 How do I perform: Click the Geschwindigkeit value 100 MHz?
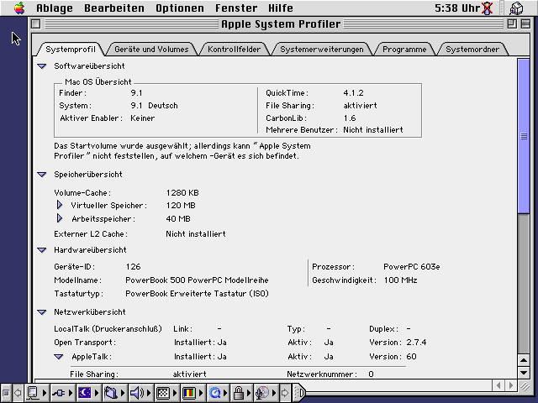coord(400,280)
